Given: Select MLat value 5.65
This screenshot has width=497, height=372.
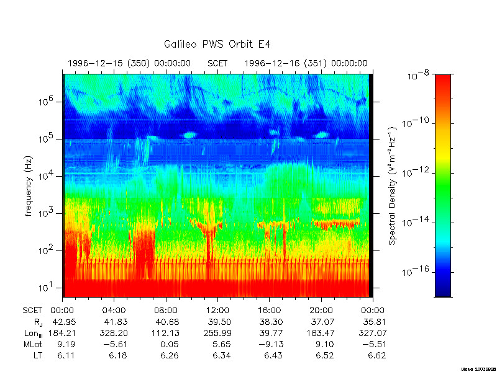Looking at the screenshot, I should coord(222,344).
